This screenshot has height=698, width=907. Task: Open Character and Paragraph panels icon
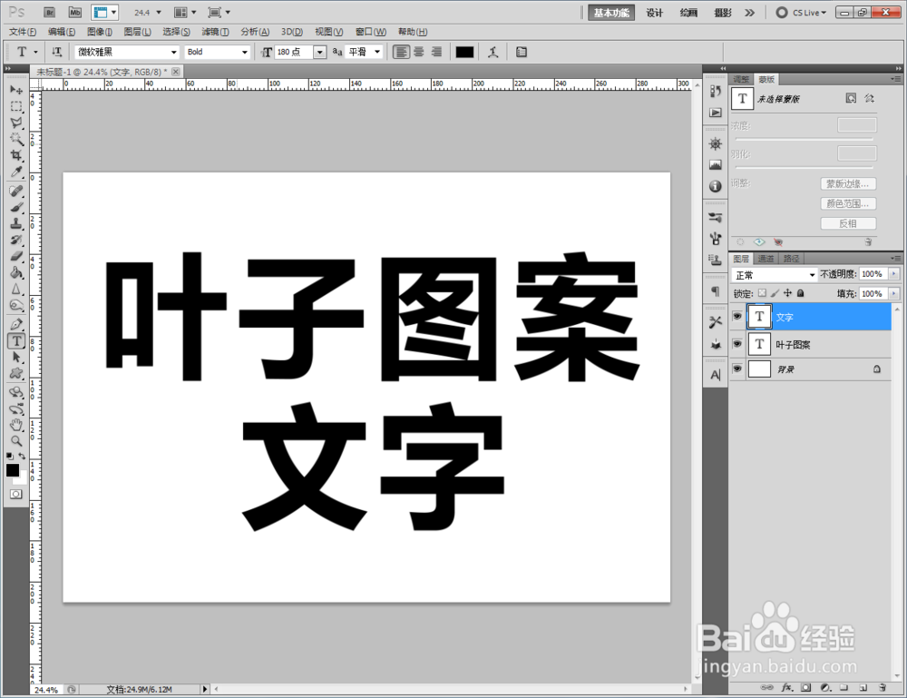522,52
